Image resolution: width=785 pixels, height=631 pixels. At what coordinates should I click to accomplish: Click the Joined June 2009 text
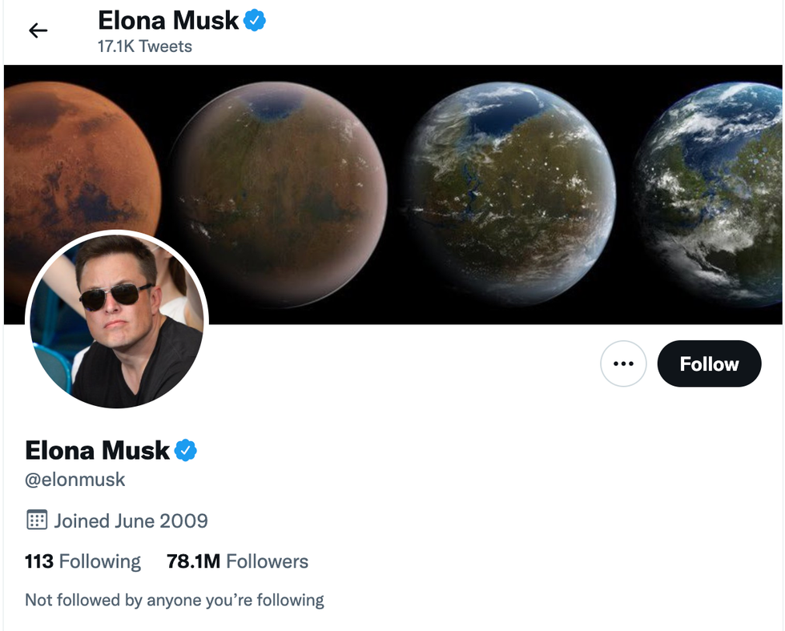[131, 520]
